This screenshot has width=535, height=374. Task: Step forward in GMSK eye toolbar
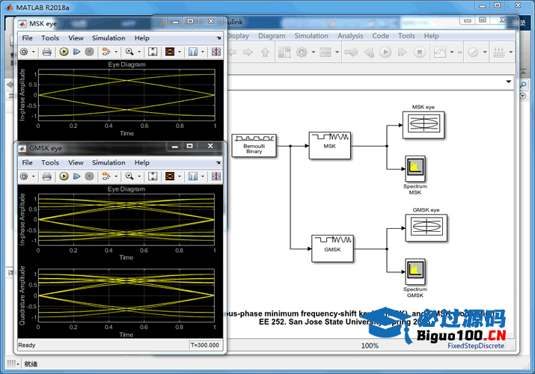[x=77, y=176]
